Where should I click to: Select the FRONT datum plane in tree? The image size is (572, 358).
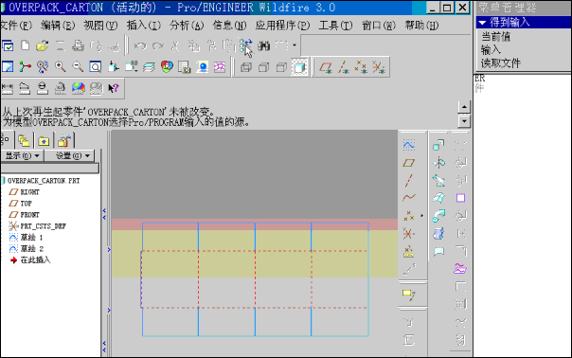coord(29,215)
